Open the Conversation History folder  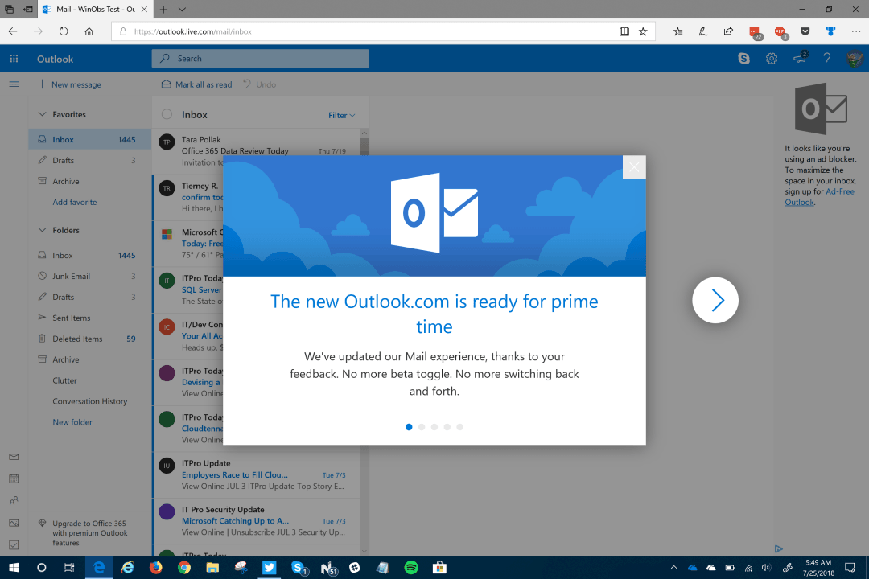coord(90,401)
